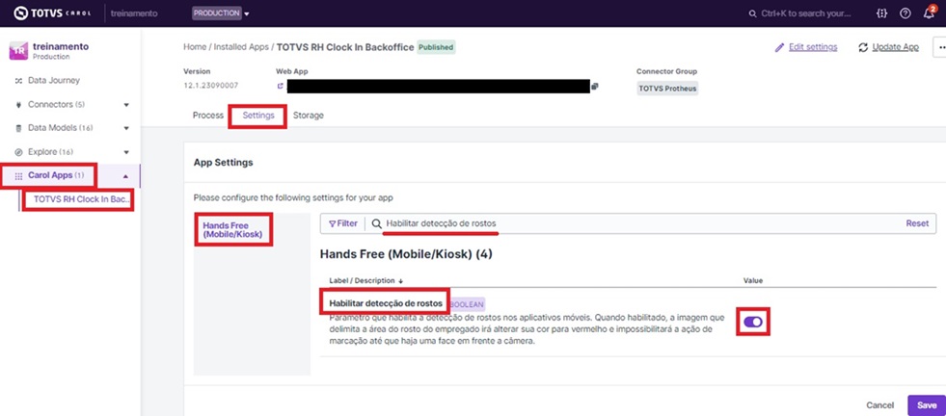Click the Connectors plug icon
The width and height of the screenshot is (946, 416).
pos(18,105)
